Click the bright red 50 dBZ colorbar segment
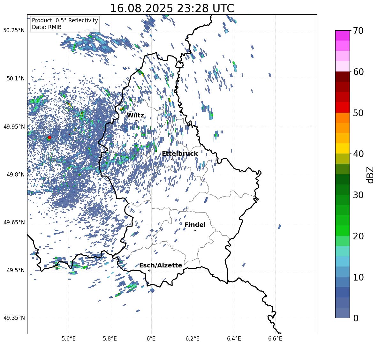 pos(342,108)
